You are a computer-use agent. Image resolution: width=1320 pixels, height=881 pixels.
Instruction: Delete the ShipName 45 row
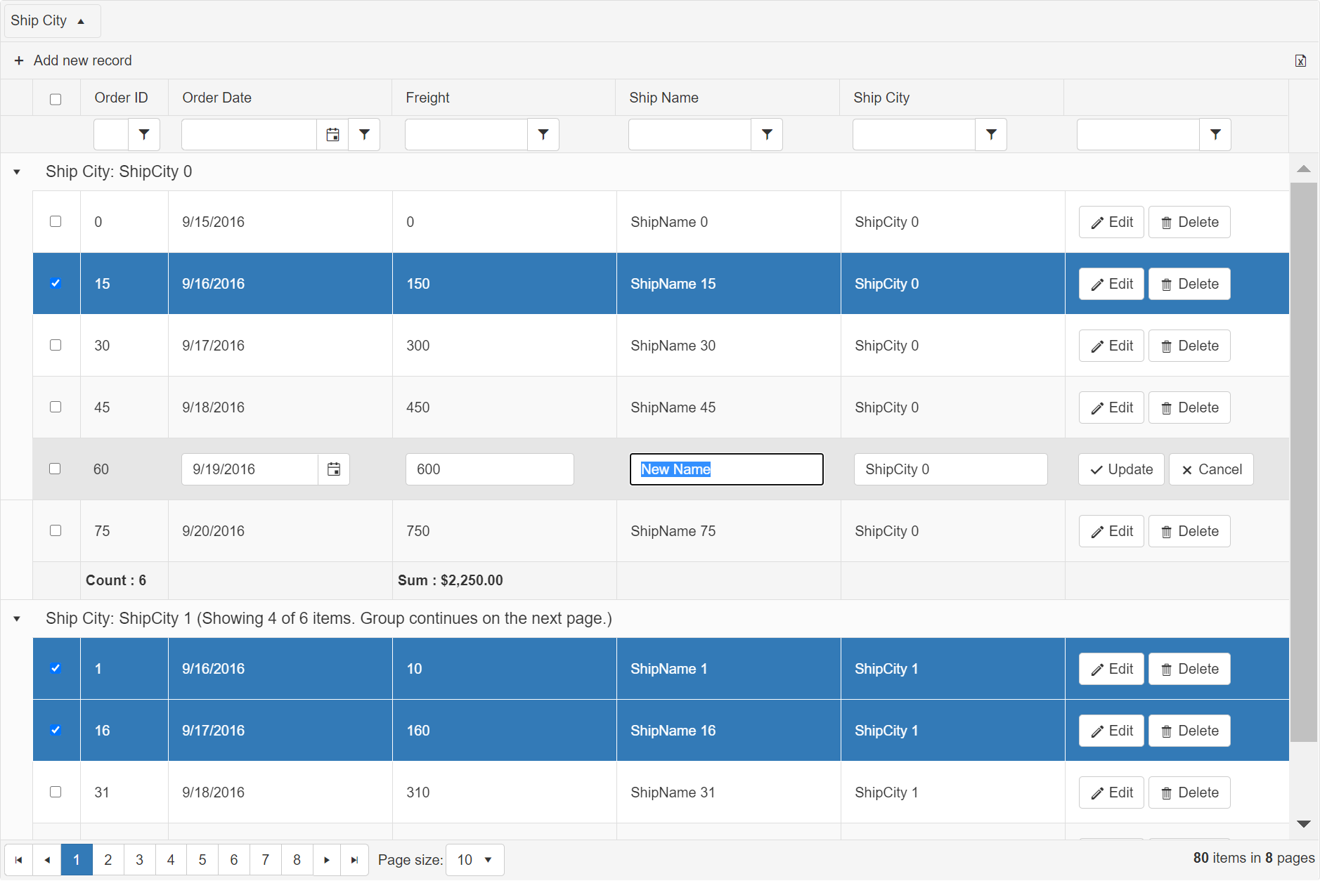[x=1189, y=407]
